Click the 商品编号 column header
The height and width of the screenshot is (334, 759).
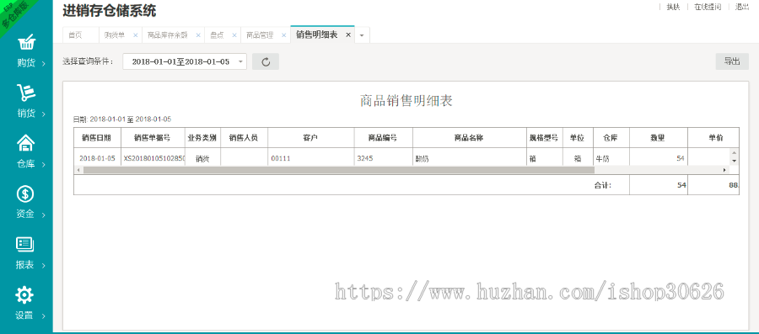coord(383,138)
